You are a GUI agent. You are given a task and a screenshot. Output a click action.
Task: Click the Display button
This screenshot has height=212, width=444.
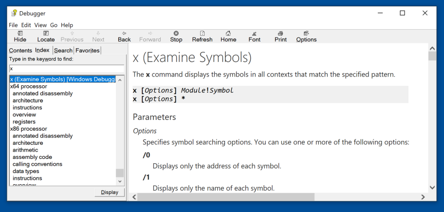pyautogui.click(x=110, y=193)
